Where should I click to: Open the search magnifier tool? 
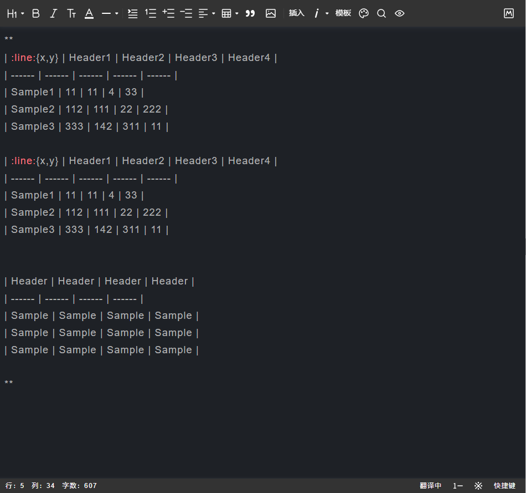click(x=381, y=13)
